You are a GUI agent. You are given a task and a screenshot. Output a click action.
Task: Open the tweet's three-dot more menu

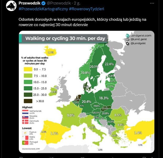[x=152, y=3]
